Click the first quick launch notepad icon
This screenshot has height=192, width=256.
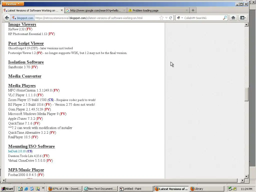[20, 189]
